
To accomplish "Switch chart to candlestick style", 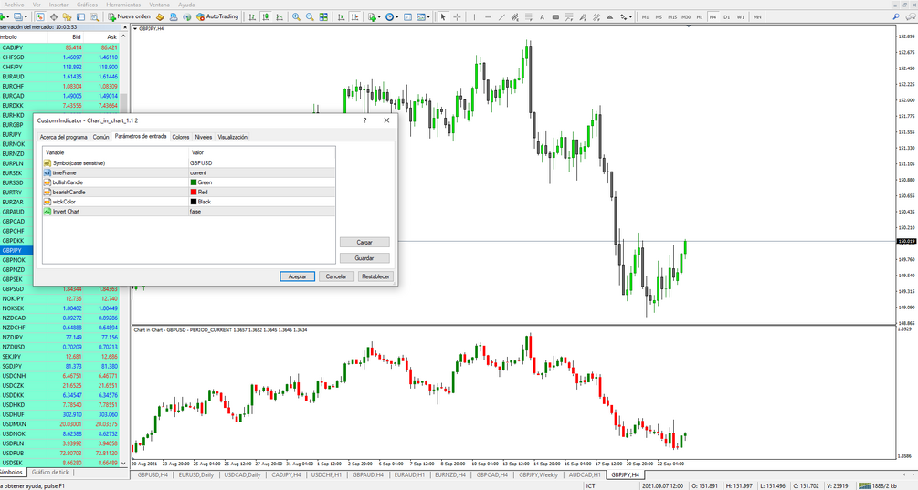I will pyautogui.click(x=266, y=17).
